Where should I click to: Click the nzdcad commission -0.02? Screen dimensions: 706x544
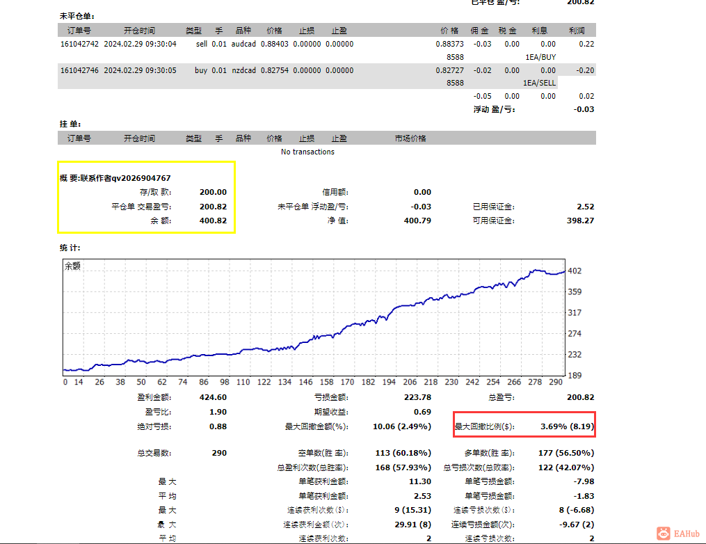pyautogui.click(x=482, y=70)
